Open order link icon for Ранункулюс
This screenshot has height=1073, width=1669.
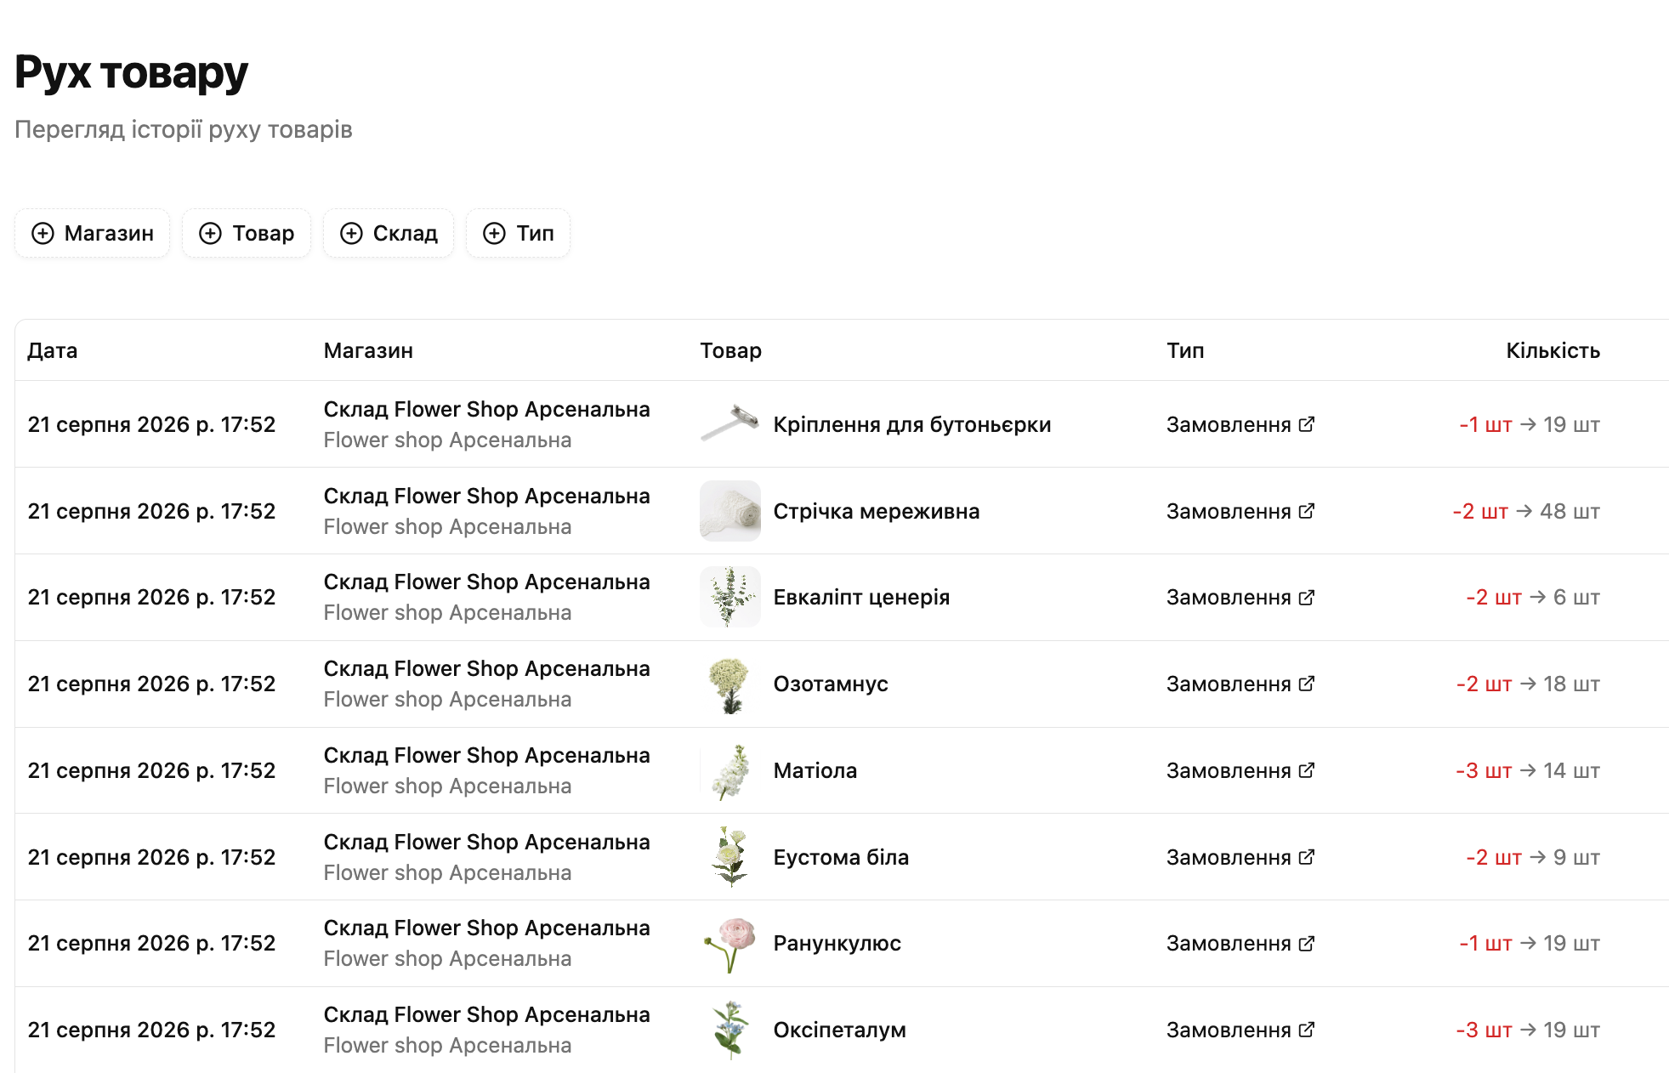click(x=1307, y=943)
